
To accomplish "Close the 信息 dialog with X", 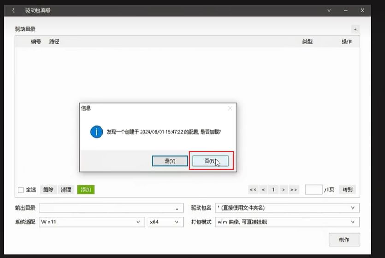I will tap(230, 108).
